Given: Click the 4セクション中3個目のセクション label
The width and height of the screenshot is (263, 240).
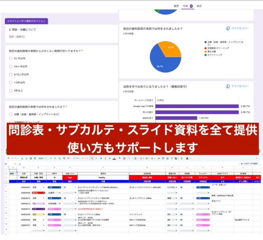Looking at the screenshot, I should (x=26, y=21).
